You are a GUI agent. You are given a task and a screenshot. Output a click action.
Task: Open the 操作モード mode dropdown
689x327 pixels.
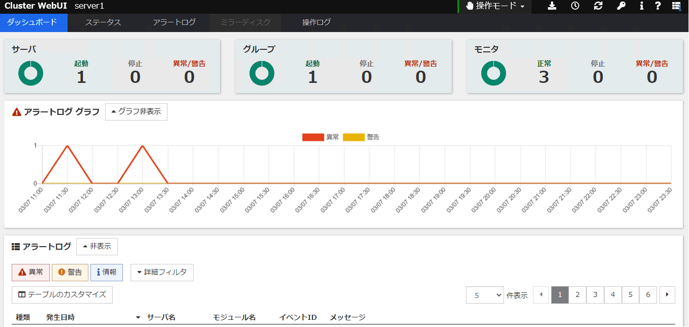point(495,6)
